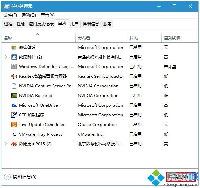Select the Realtek高清晰音频管理器 entry
Image resolution: width=200 pixels, height=188 pixels.
(43, 76)
